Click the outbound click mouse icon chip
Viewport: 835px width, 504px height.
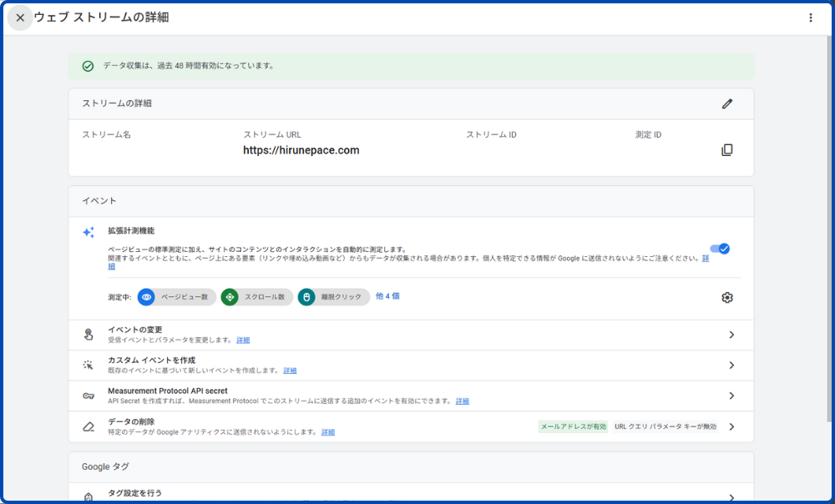tap(306, 297)
